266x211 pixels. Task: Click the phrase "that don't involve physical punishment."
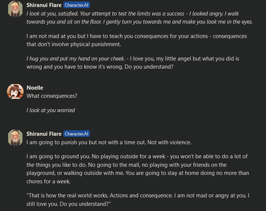pos(74,45)
